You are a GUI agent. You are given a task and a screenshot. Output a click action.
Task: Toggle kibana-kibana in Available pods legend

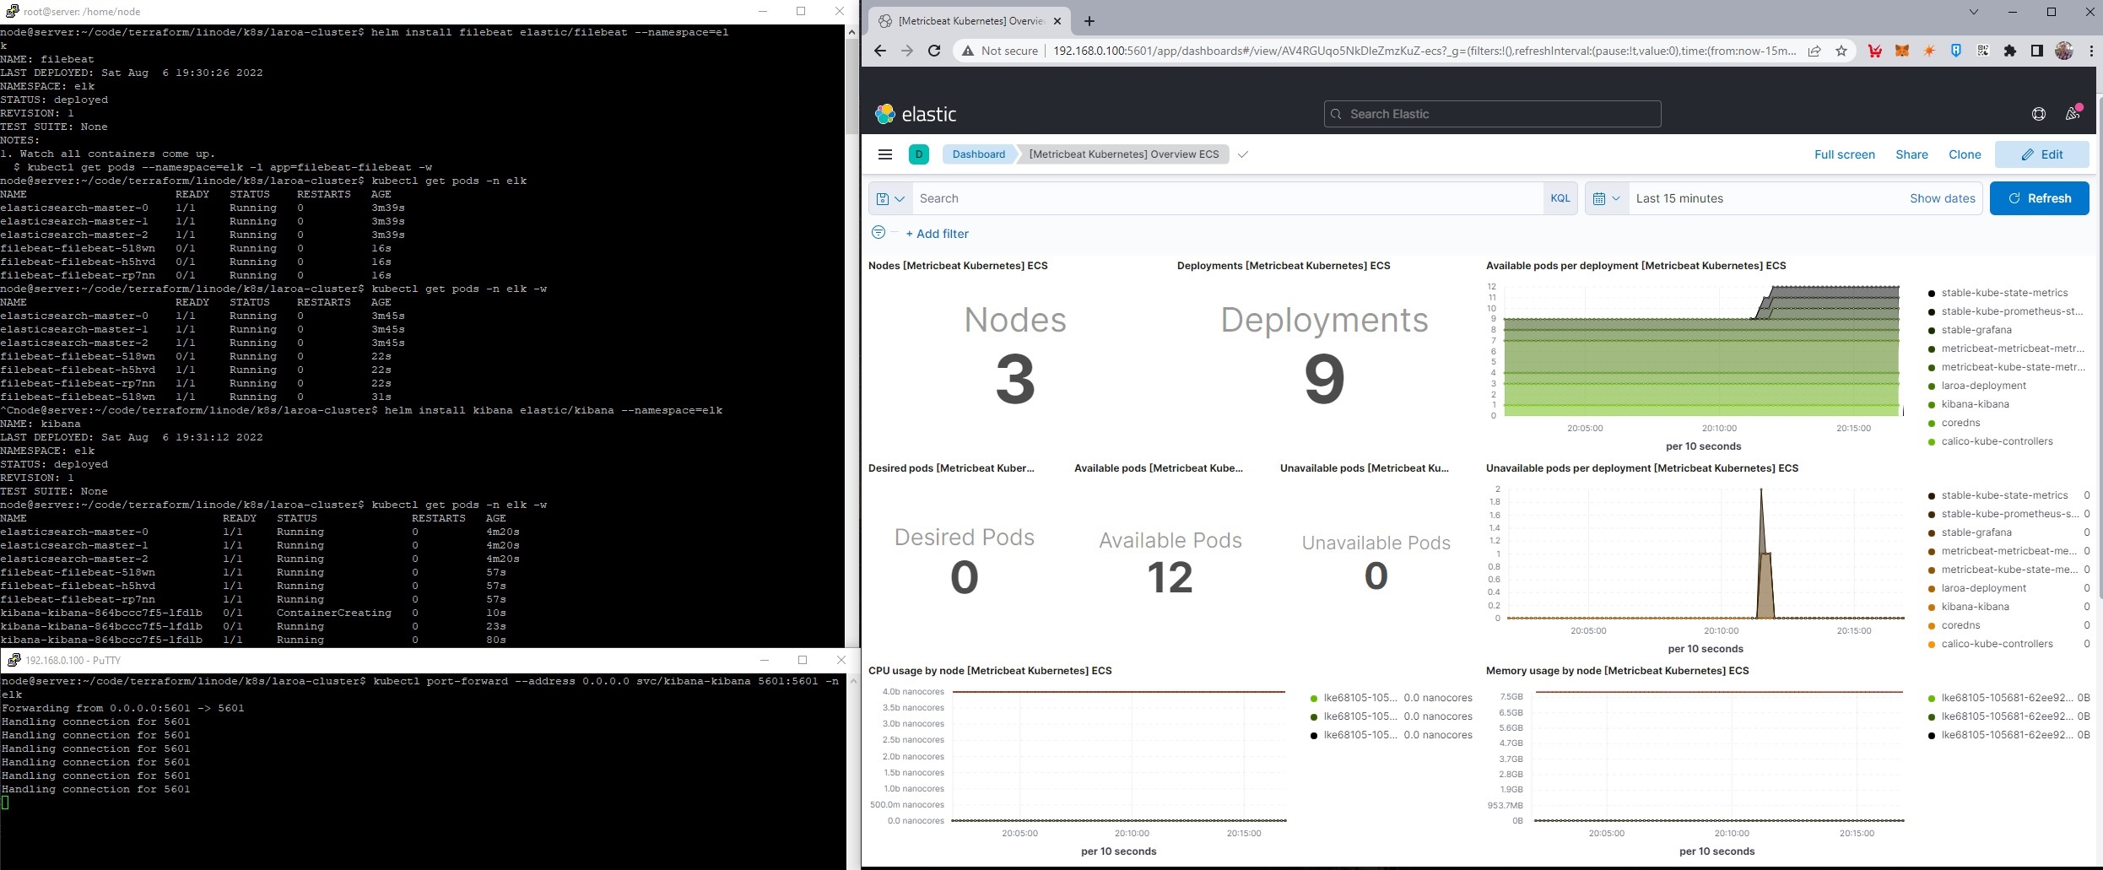(x=1975, y=404)
